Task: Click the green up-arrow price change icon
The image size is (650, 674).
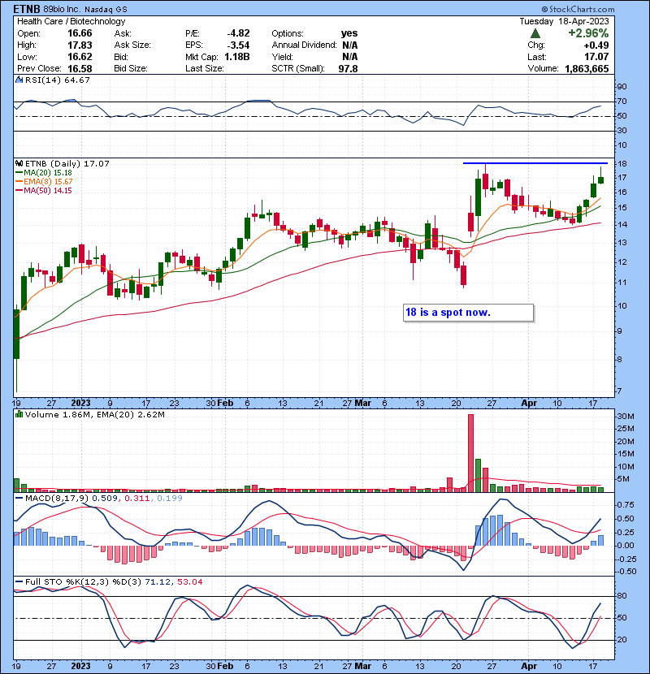Action: coord(535,33)
